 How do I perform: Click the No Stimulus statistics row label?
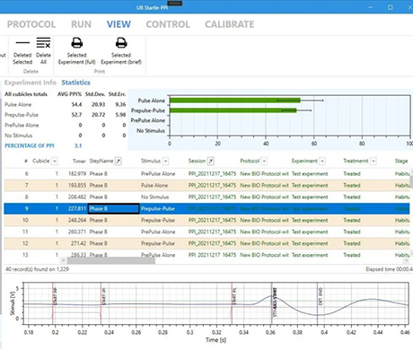tap(19, 136)
